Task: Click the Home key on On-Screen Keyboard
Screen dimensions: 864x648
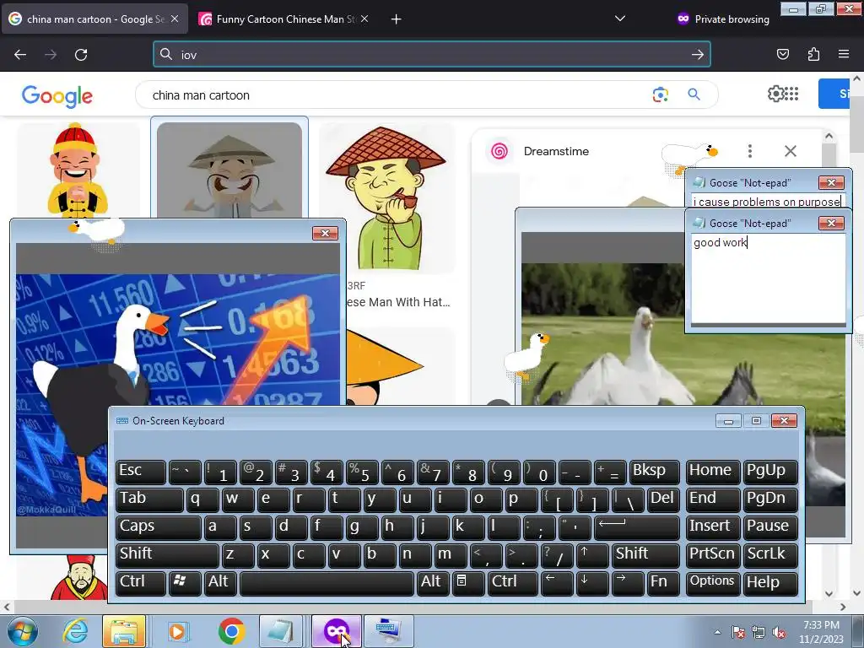Action: [712, 472]
